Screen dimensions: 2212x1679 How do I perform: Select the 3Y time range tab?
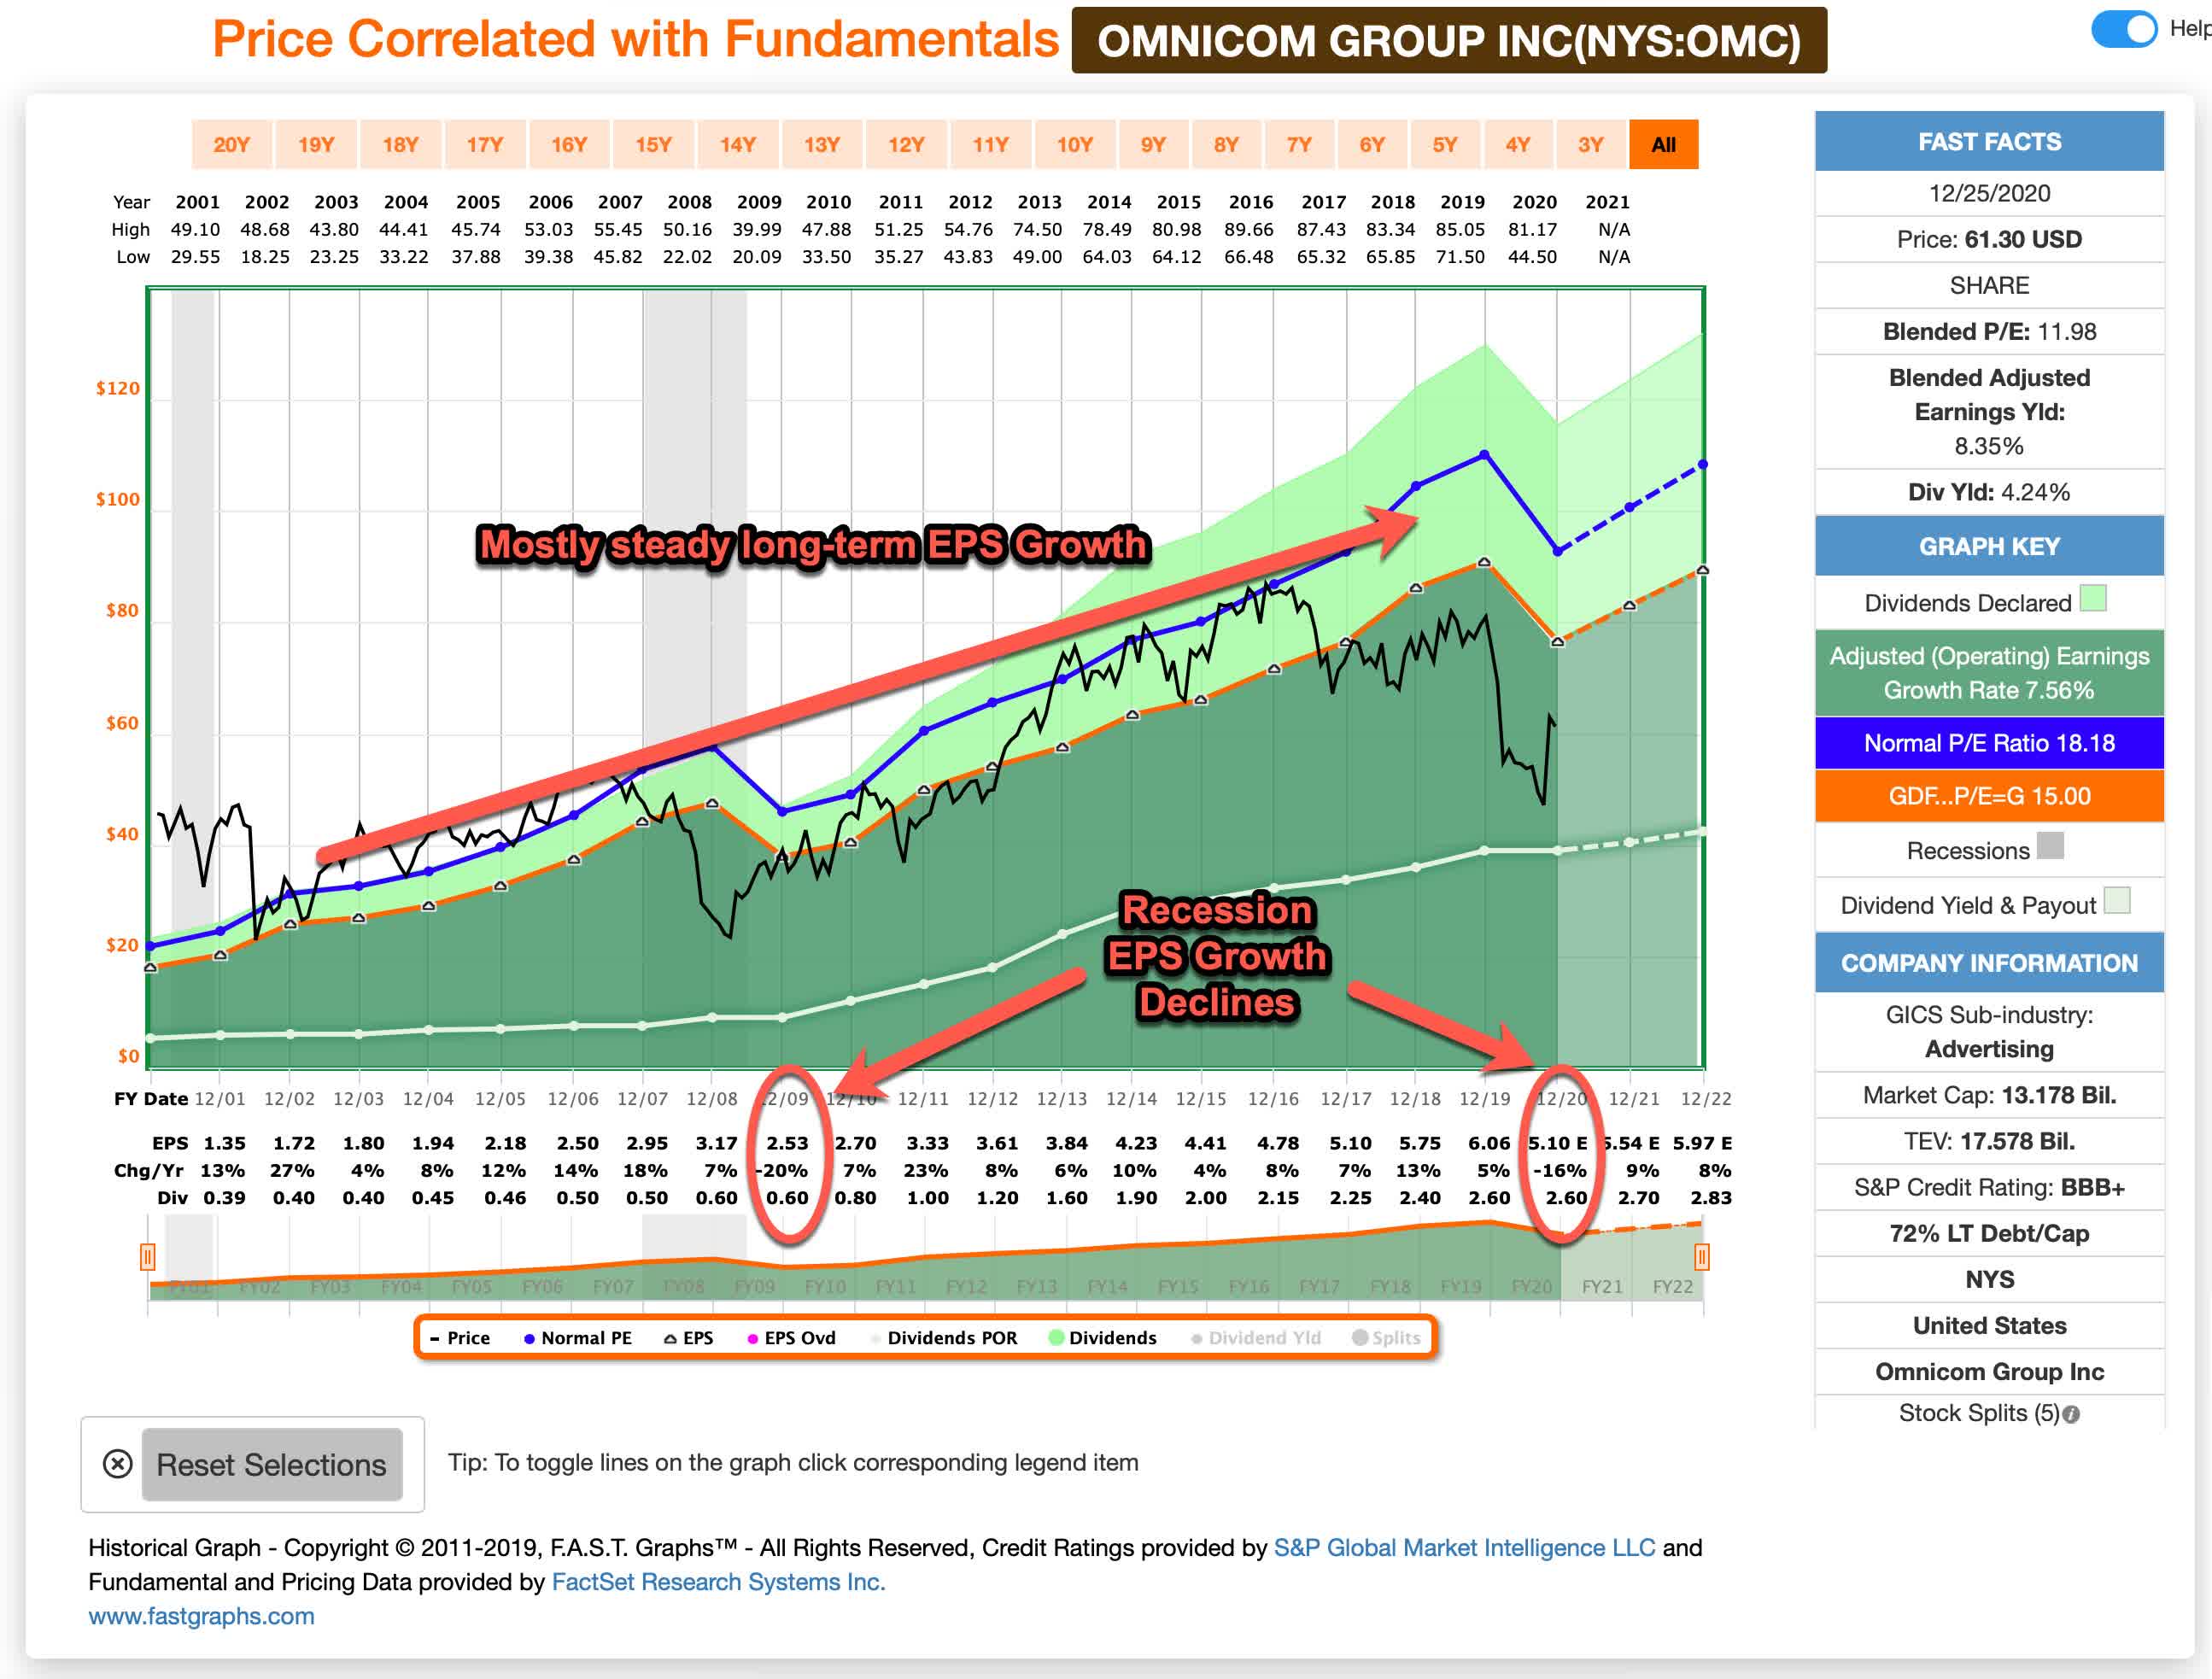(1591, 144)
